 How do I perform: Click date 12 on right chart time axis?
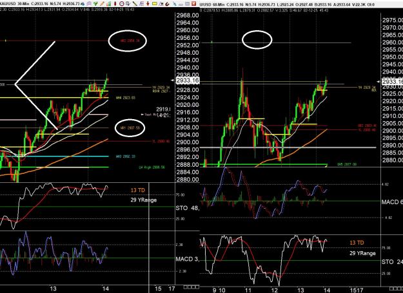point(275,290)
